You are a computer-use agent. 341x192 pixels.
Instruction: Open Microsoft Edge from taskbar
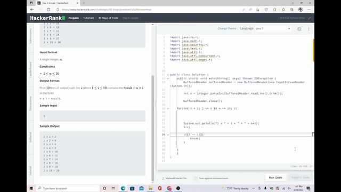pyautogui.click(x=123, y=188)
